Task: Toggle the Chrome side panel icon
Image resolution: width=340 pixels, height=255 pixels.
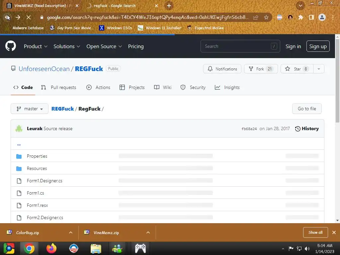Action: pyautogui.click(x=311, y=17)
